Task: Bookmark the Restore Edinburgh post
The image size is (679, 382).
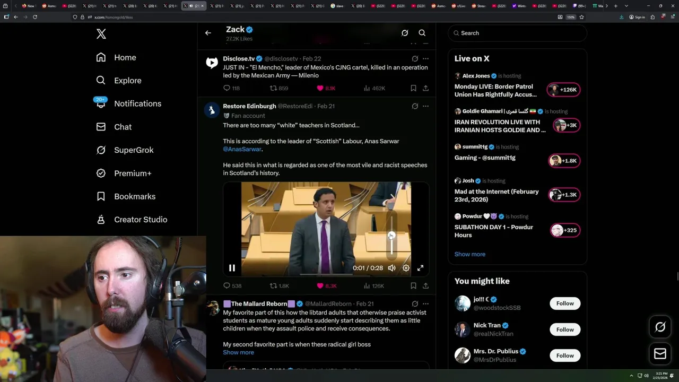Action: (x=413, y=285)
